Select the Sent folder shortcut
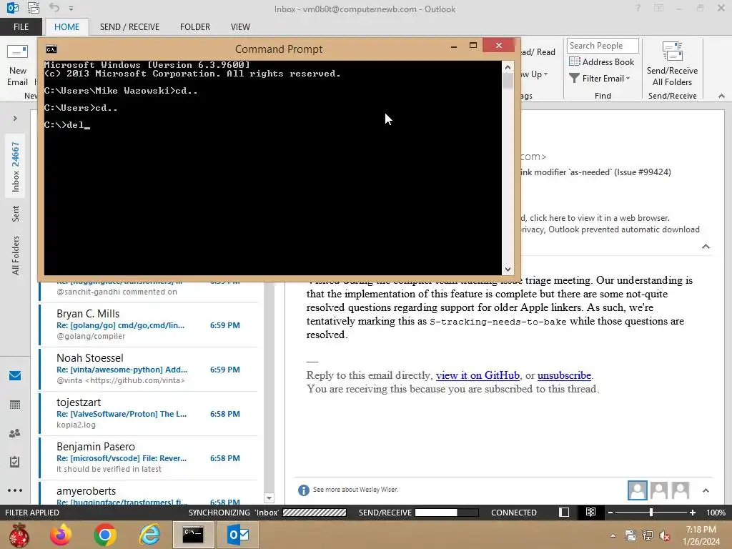Image resolution: width=732 pixels, height=549 pixels. 16,213
